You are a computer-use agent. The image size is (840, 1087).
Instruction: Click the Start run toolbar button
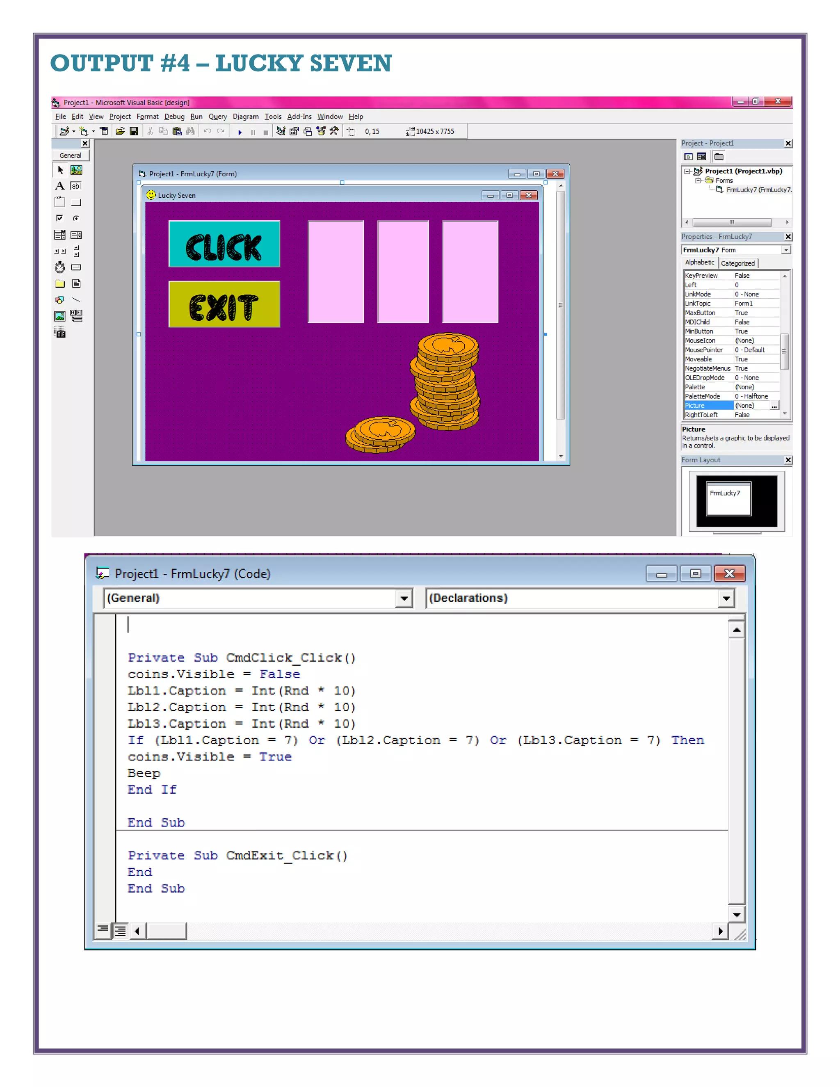pyautogui.click(x=240, y=132)
